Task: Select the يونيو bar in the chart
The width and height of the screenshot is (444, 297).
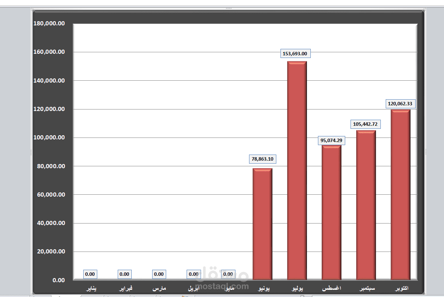Action: click(262, 224)
